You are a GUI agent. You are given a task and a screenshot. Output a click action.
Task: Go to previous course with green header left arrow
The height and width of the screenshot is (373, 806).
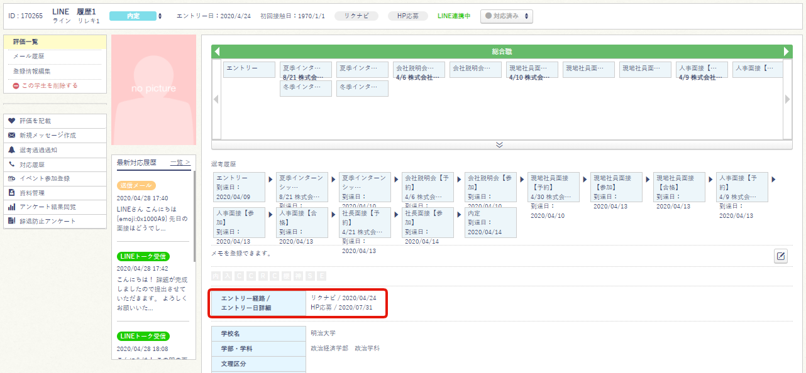pyautogui.click(x=216, y=51)
